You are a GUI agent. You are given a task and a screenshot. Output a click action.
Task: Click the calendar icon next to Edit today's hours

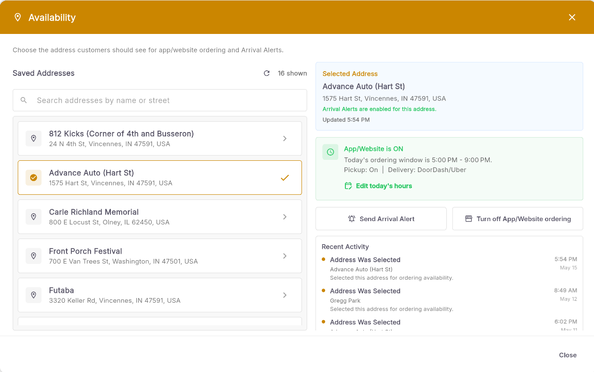348,186
